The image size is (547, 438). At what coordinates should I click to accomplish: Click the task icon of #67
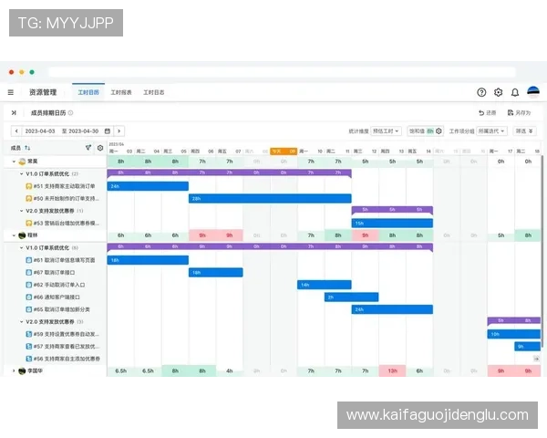[x=29, y=273]
